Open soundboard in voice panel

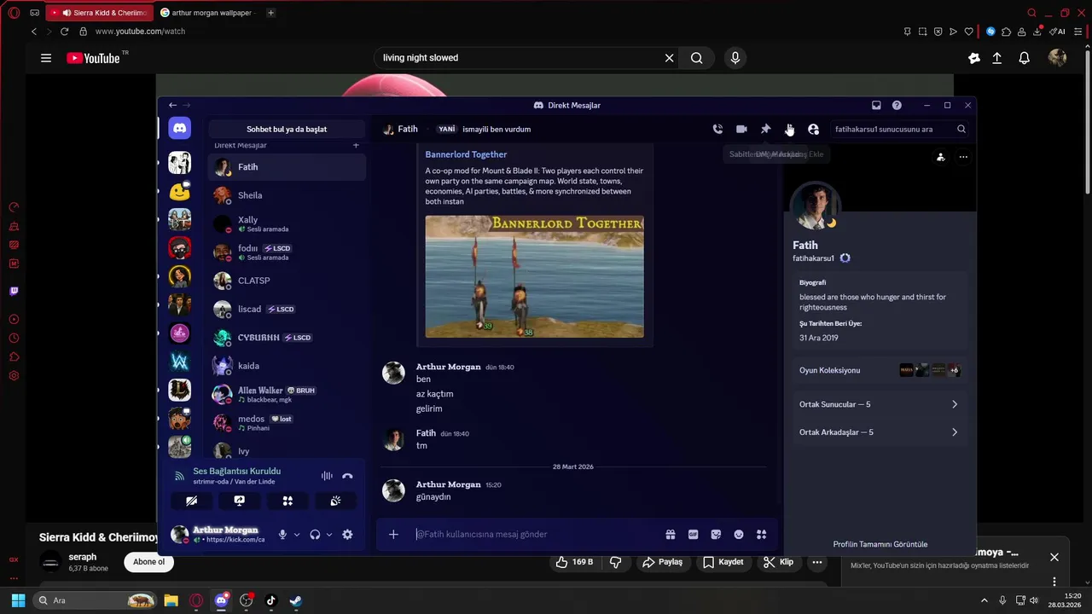pyautogui.click(x=335, y=501)
